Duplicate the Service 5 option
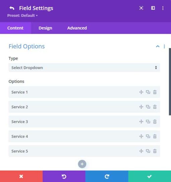 (x=148, y=151)
